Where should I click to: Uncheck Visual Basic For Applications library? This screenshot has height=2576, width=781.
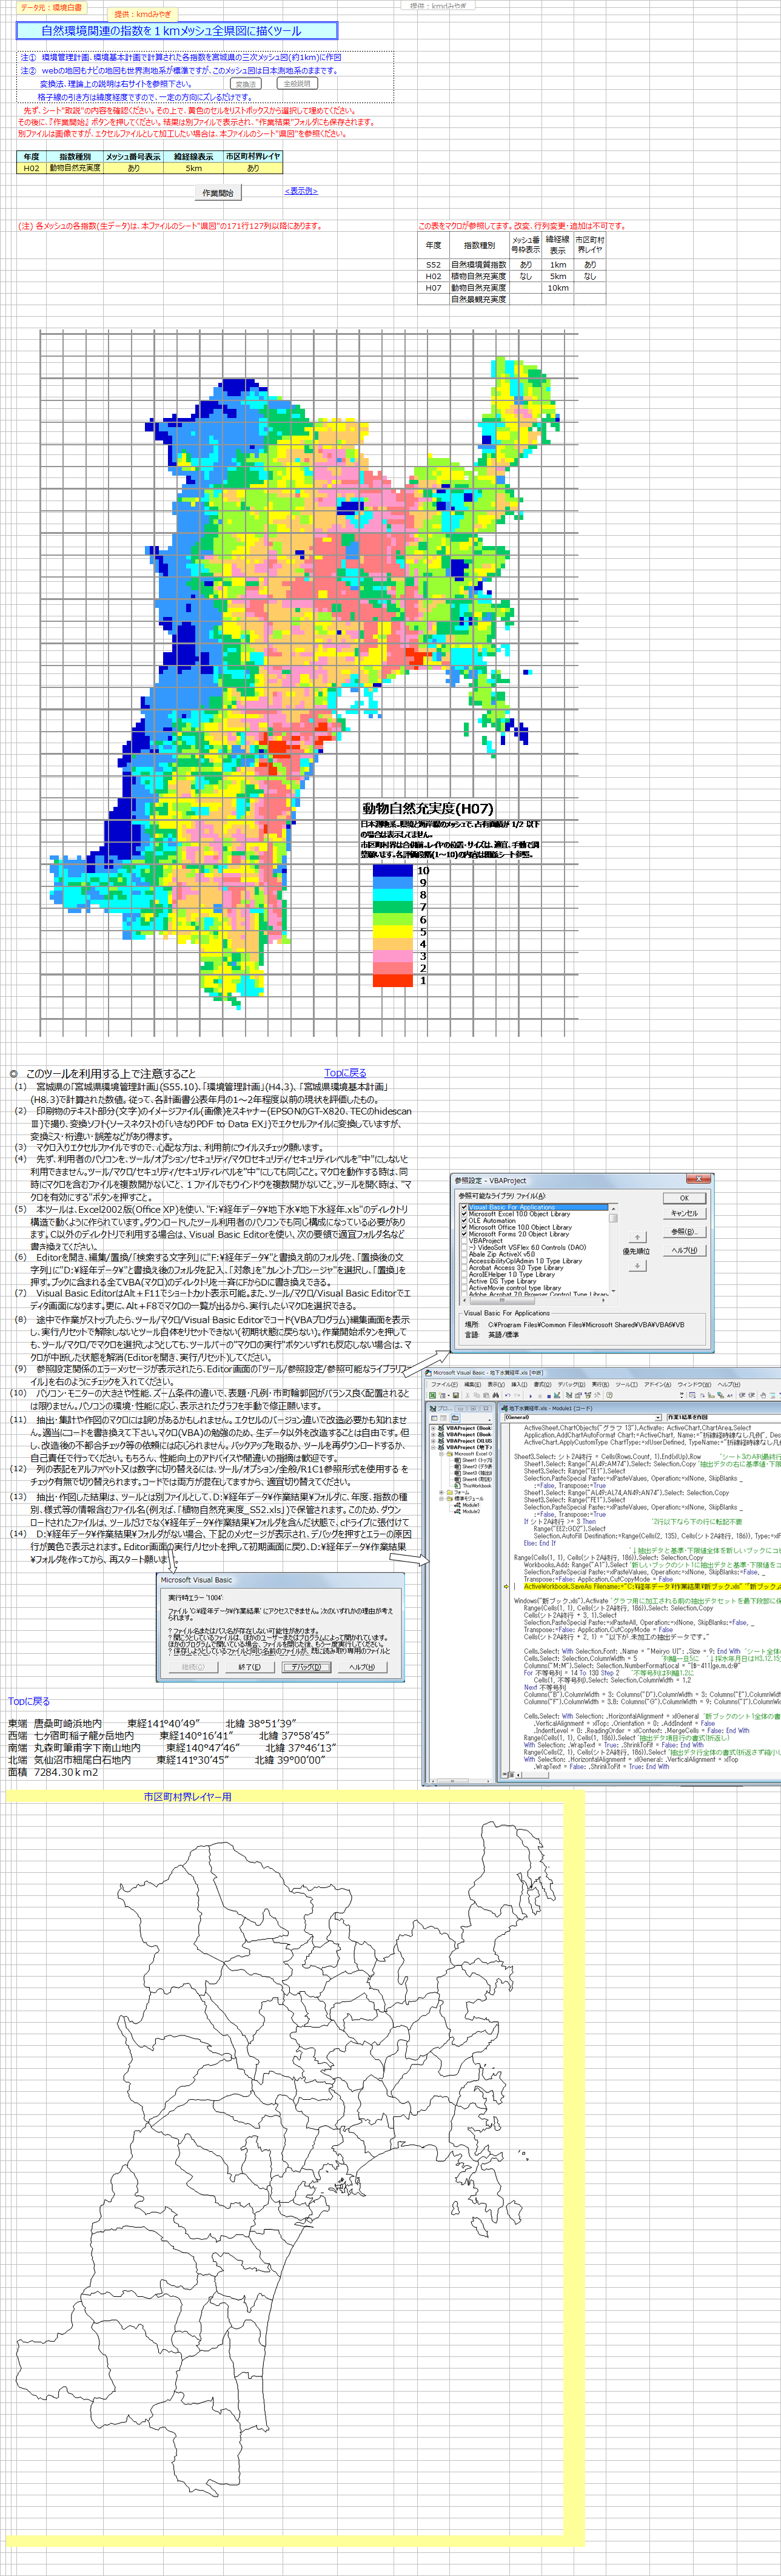(x=464, y=1207)
